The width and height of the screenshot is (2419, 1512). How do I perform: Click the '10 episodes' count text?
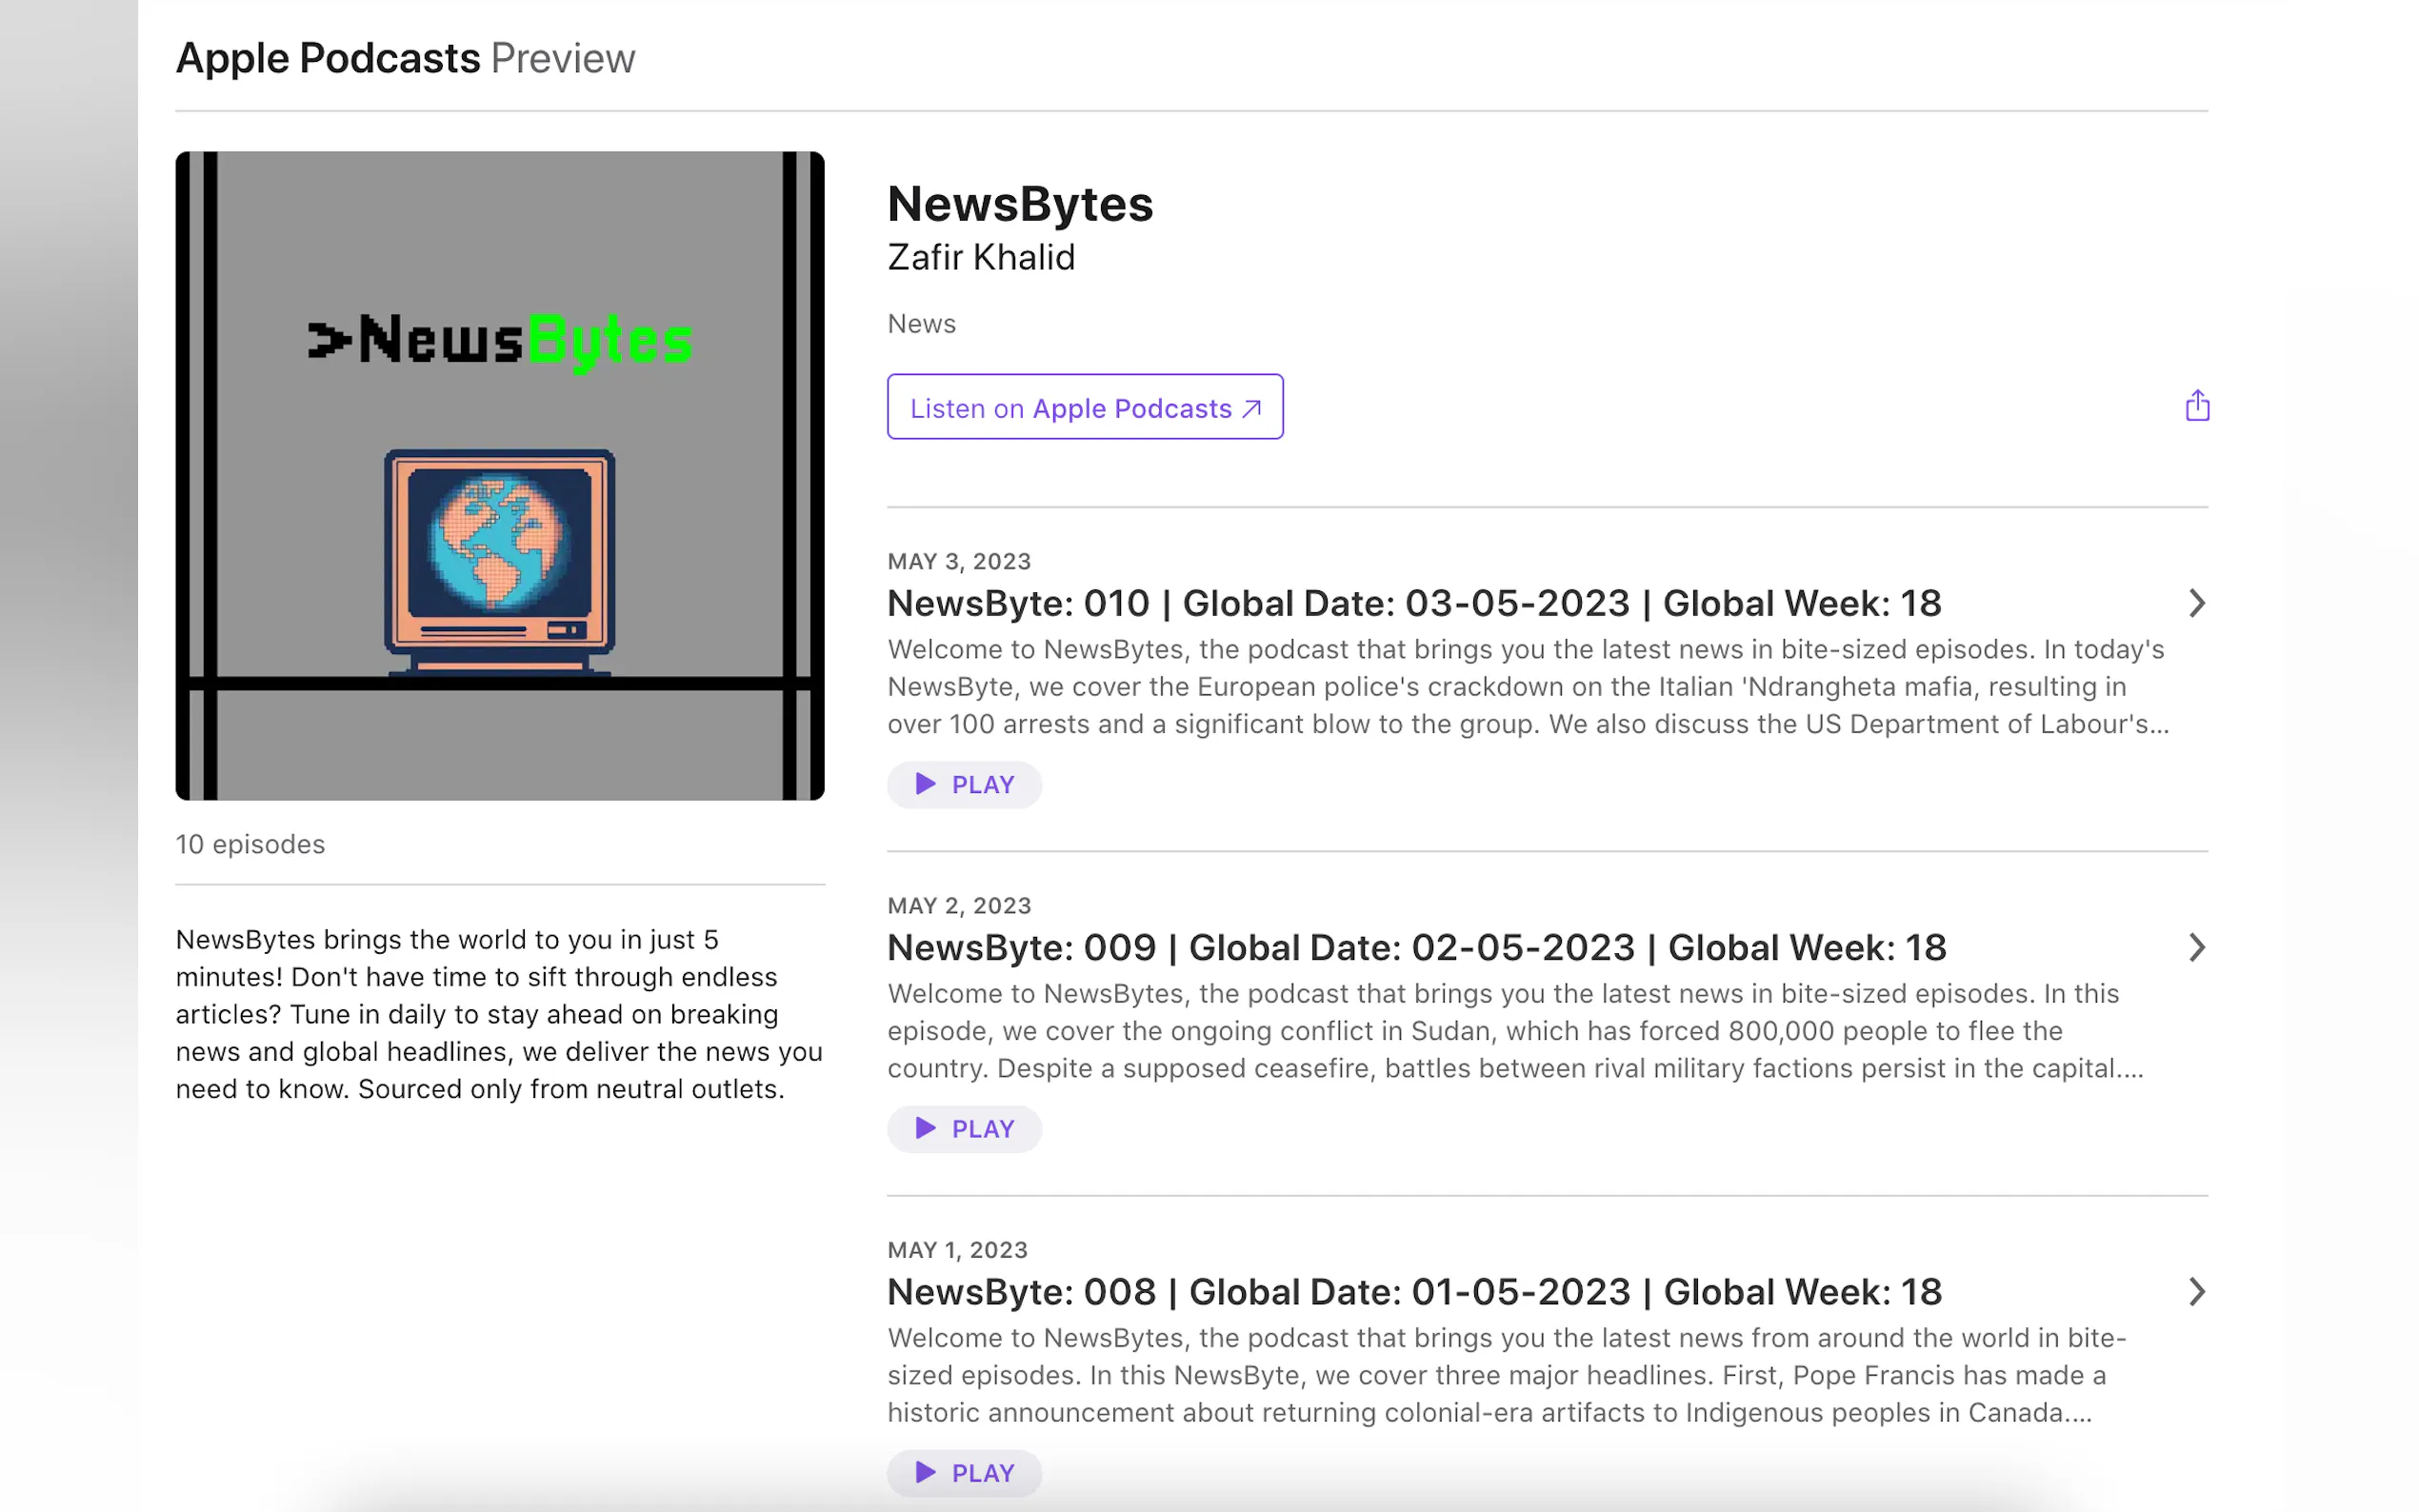tap(250, 844)
